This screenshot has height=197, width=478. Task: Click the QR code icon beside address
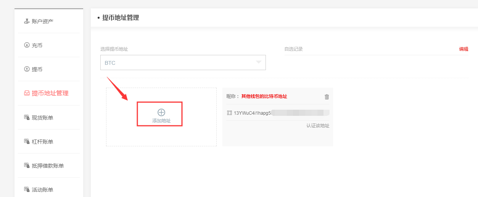pos(229,113)
